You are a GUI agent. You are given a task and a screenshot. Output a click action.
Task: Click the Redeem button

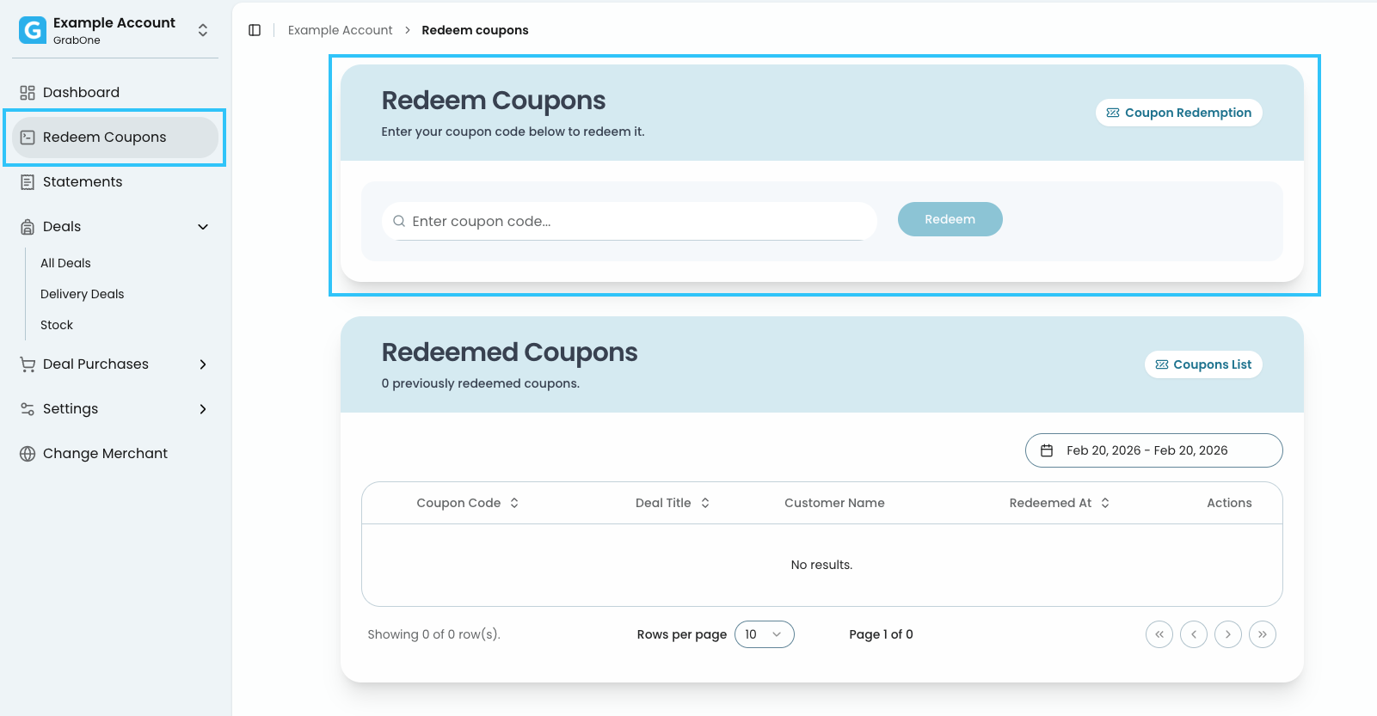tap(950, 219)
